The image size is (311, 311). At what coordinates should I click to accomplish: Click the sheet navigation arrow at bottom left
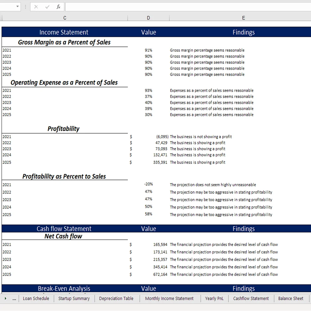click(6, 298)
